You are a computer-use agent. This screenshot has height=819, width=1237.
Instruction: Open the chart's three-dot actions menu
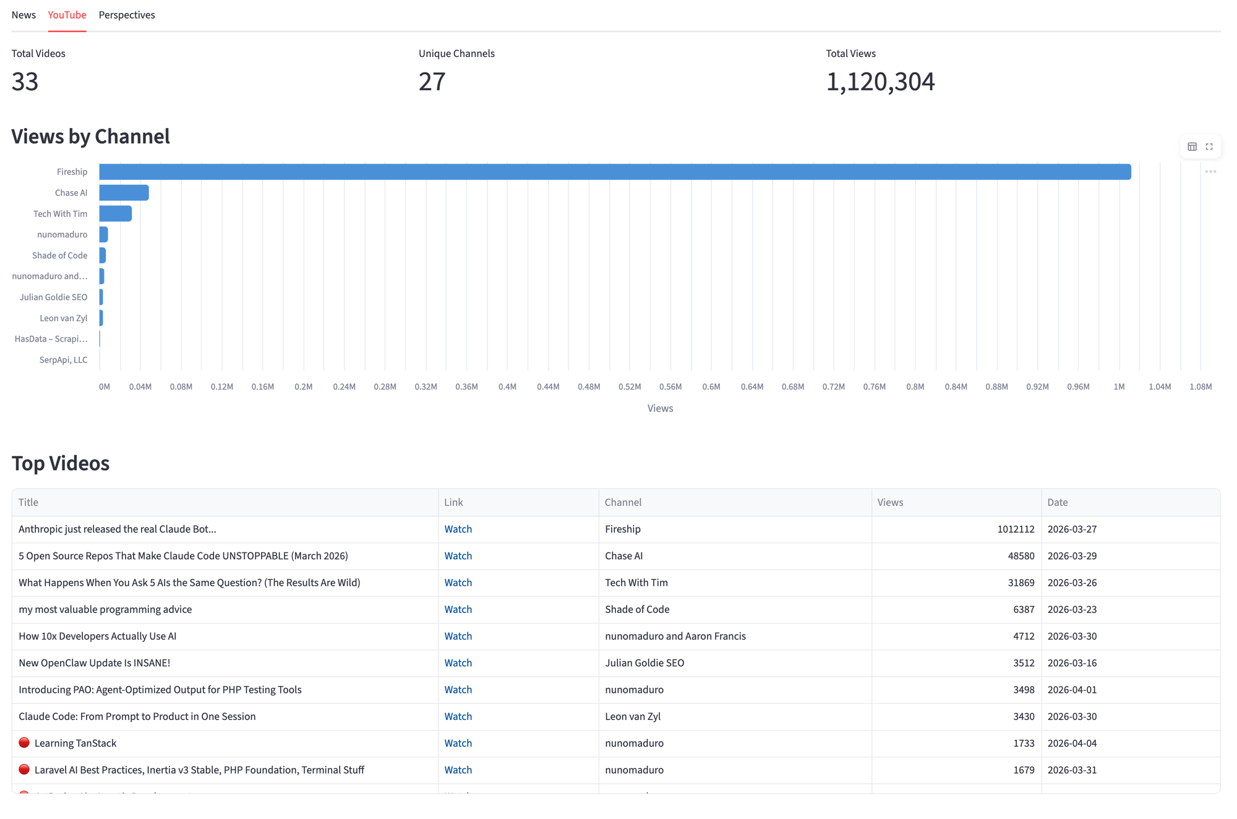point(1210,172)
